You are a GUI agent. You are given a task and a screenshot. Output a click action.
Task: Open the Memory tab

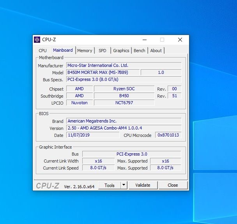(x=85, y=51)
